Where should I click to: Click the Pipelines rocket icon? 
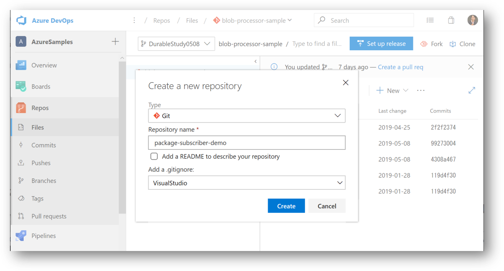pos(21,236)
